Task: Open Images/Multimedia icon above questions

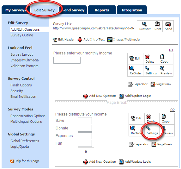Action: pos(110,40)
